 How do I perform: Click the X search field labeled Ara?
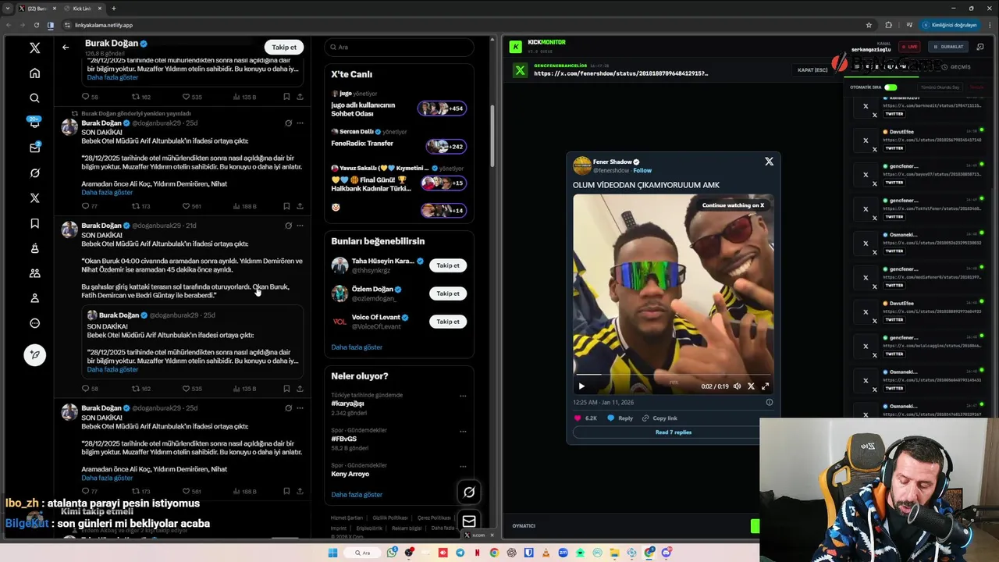point(399,47)
